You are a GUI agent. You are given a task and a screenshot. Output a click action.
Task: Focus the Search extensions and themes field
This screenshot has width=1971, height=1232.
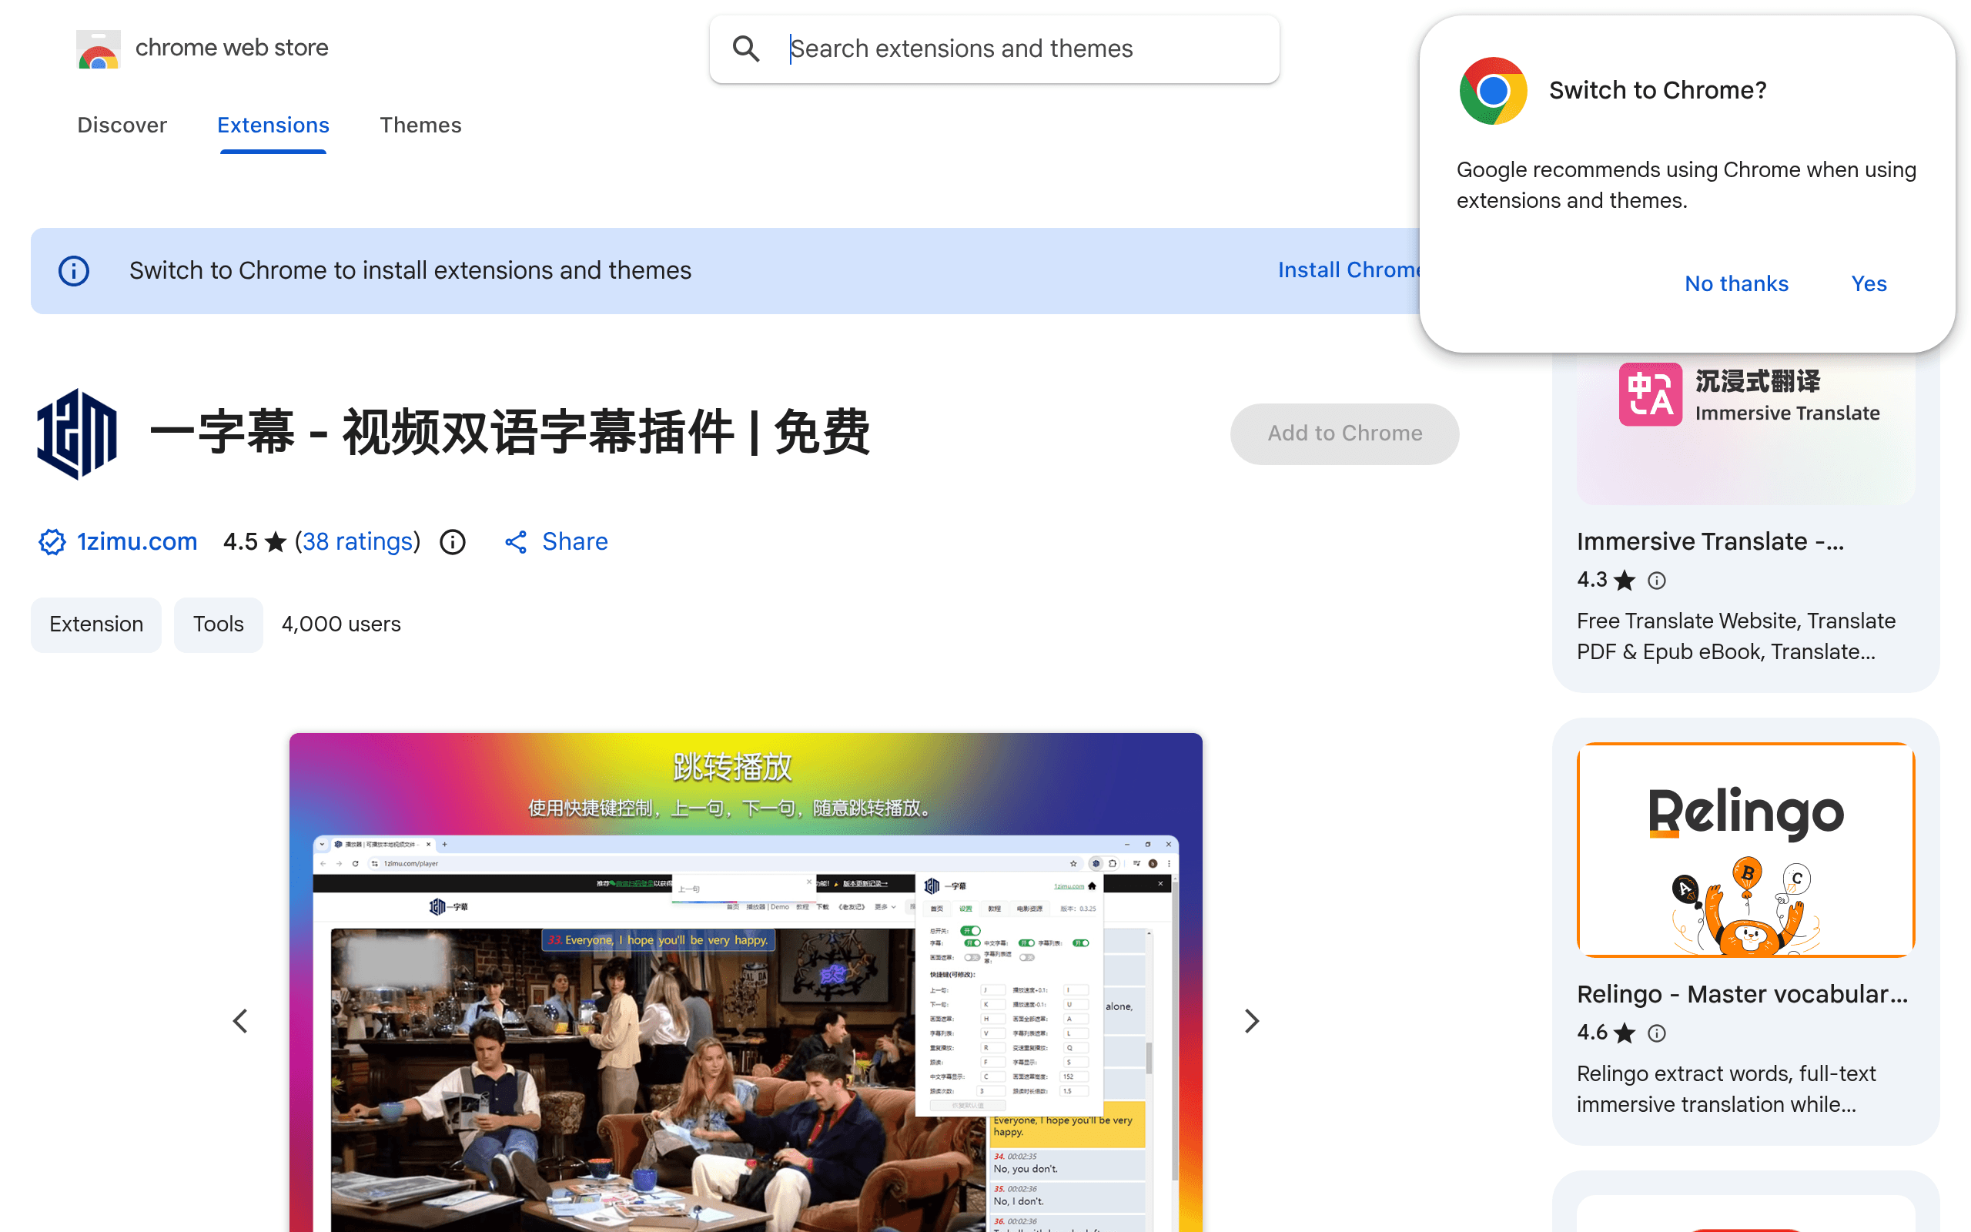coord(995,49)
